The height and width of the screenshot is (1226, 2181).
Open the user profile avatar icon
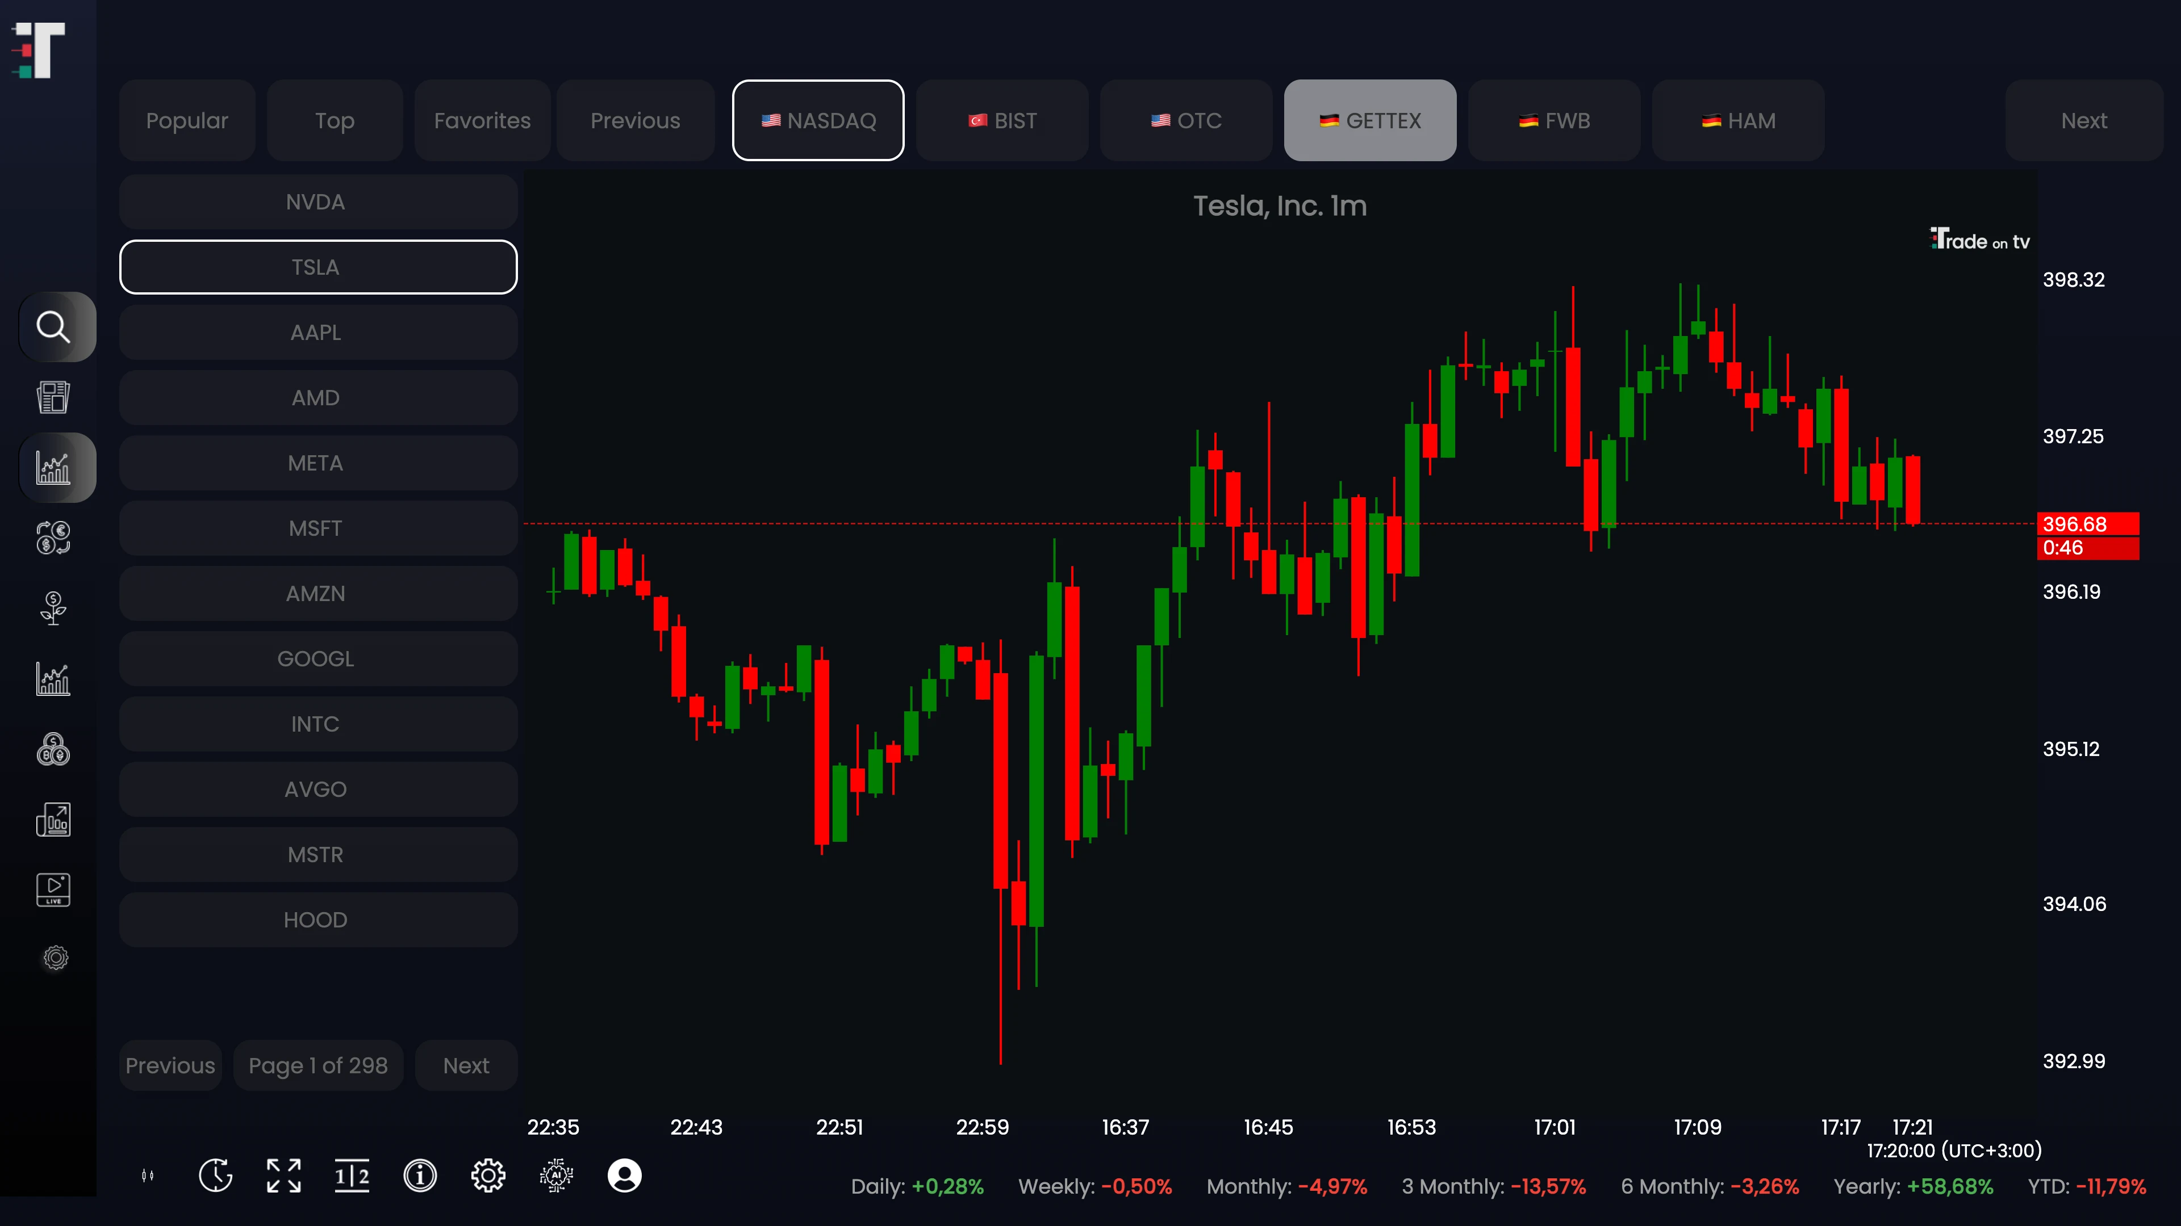625,1175
